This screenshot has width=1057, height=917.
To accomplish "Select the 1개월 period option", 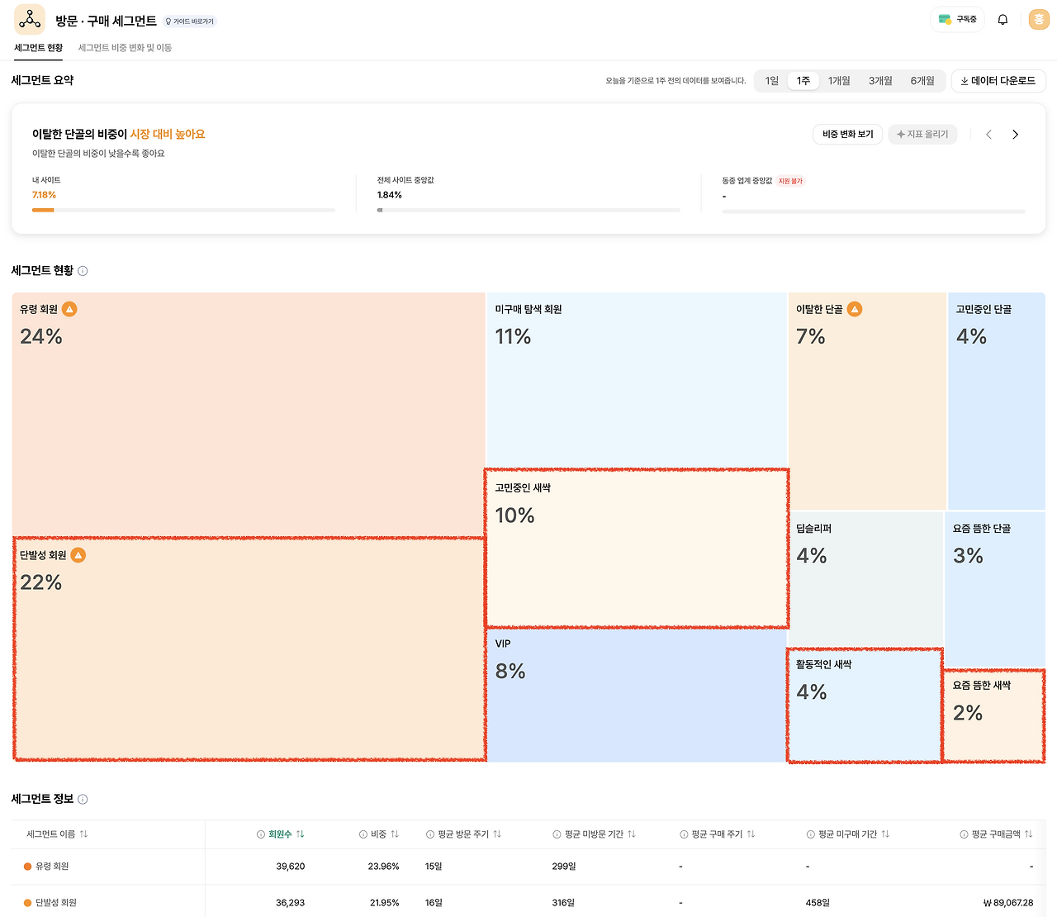I will (x=840, y=81).
